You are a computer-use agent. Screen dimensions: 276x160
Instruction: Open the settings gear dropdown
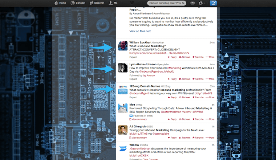click(x=203, y=3)
